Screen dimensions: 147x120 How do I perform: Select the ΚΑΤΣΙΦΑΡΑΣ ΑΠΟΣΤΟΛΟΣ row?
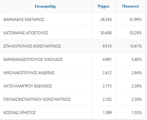point(73,33)
